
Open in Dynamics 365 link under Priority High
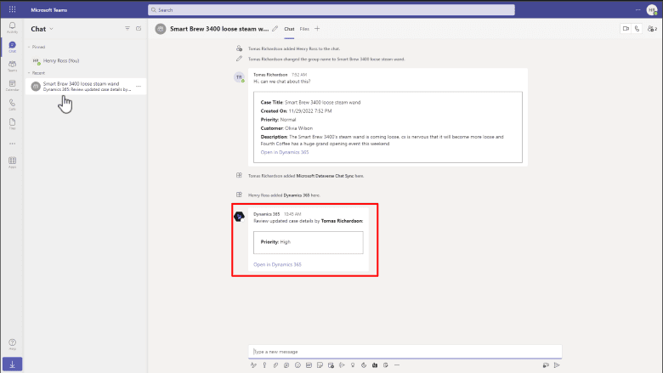(277, 264)
